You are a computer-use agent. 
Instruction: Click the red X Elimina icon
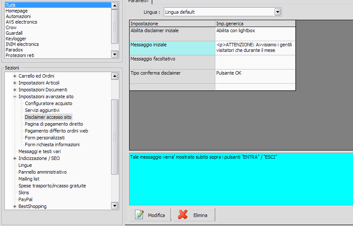coord(183,214)
